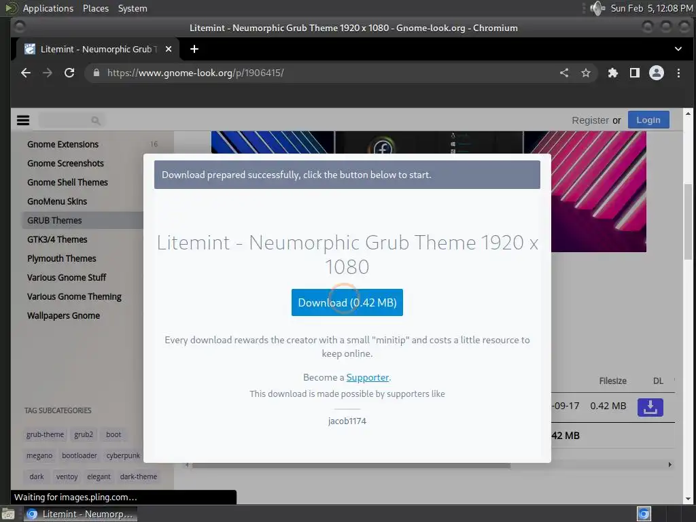Expand the tab search chevron
Screen dimensions: 696x522
[678, 49]
